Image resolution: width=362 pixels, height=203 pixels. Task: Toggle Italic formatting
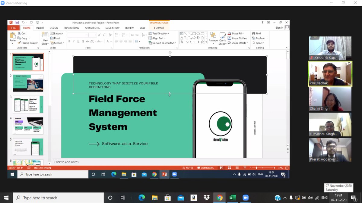(74, 41)
